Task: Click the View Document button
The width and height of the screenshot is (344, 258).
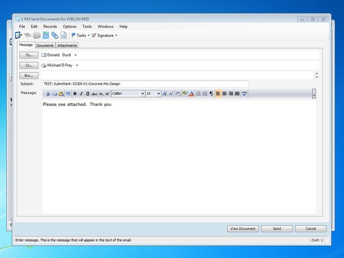Action: [243, 228]
